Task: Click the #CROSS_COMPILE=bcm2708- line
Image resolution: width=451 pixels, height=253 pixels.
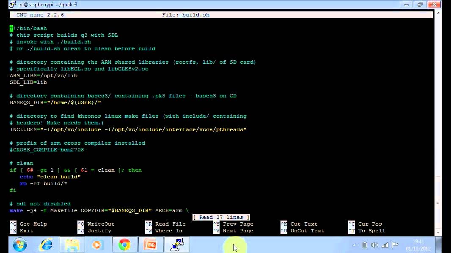Action: [x=49, y=150]
